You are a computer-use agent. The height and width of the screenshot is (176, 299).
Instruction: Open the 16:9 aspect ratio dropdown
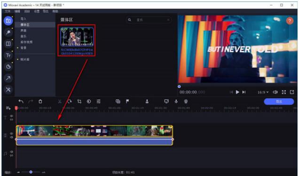pos(263,92)
